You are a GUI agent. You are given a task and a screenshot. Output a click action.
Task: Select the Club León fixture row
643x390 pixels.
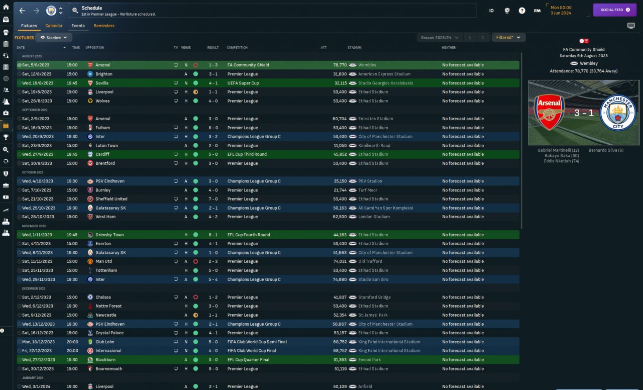pos(268,342)
